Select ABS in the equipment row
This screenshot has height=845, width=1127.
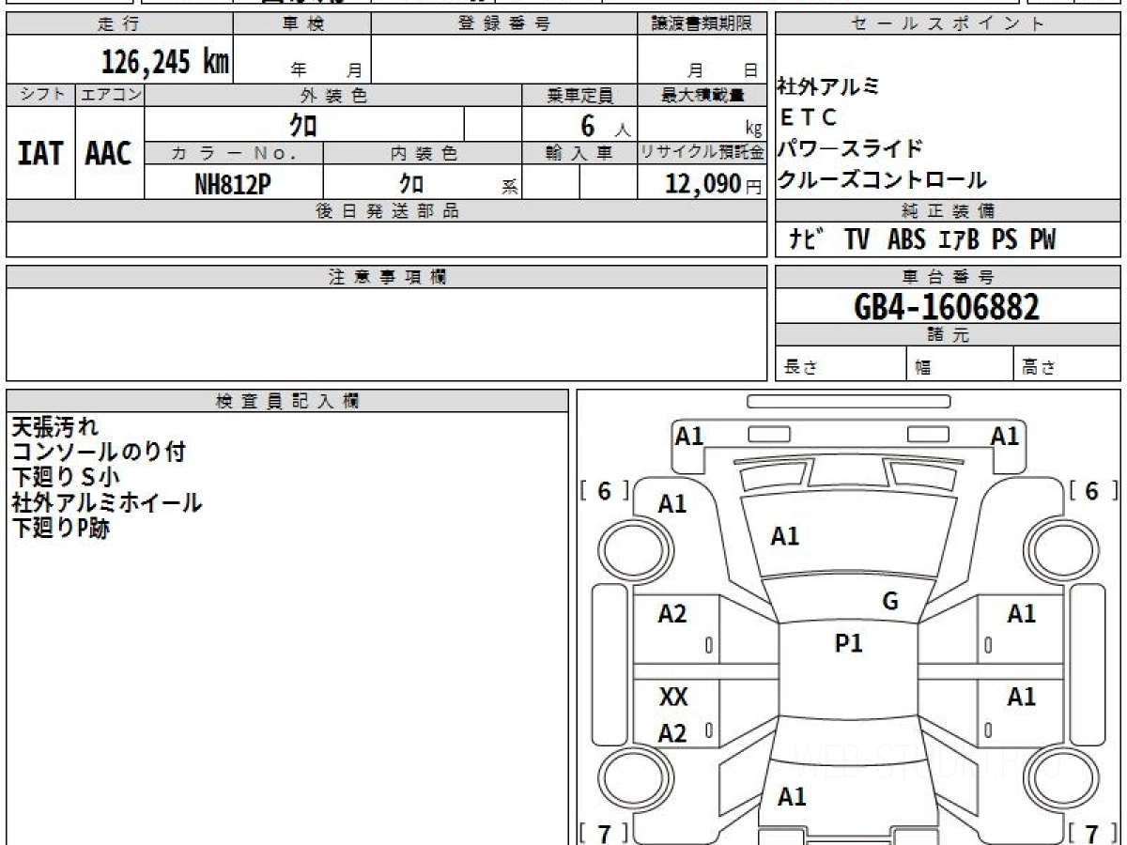point(906,240)
